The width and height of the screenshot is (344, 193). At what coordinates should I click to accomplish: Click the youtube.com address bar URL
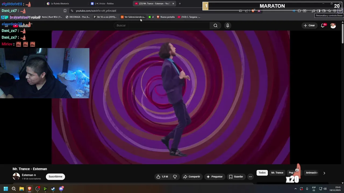point(96,11)
